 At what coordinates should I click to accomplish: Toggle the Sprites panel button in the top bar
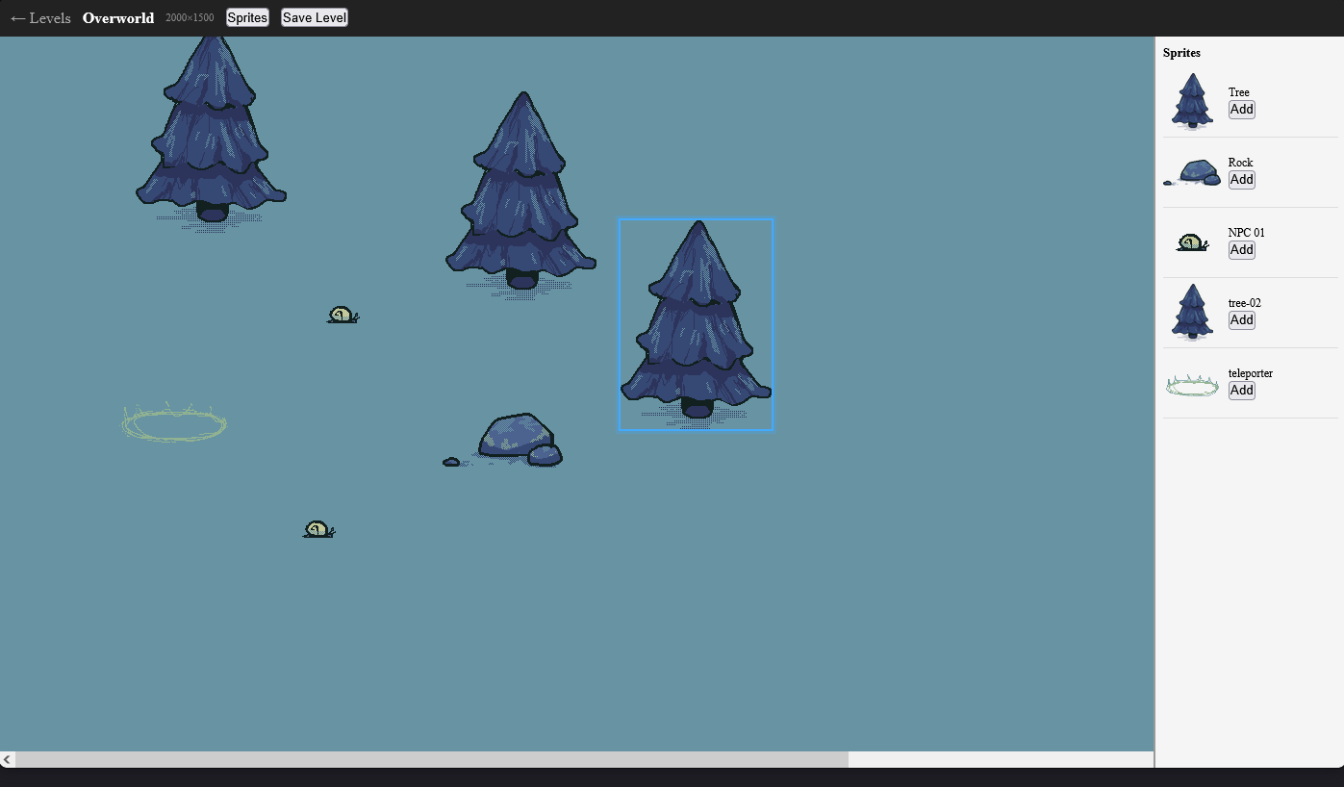(x=247, y=18)
